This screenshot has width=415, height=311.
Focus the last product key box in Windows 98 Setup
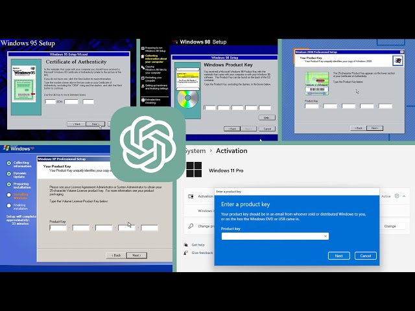(x=265, y=108)
